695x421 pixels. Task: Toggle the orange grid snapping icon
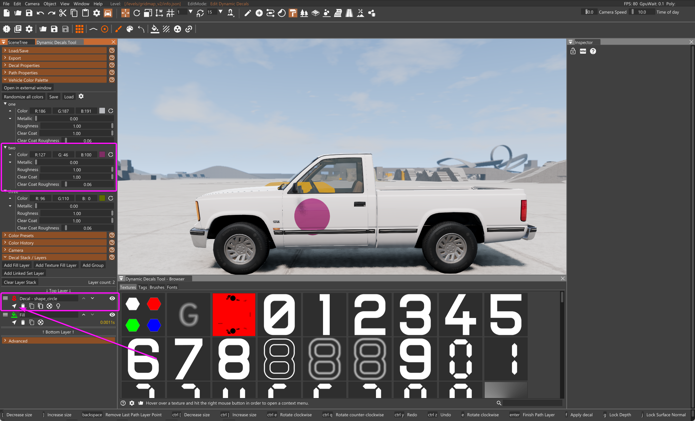click(x=79, y=29)
